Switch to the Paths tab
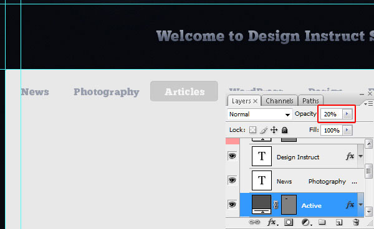Screen dimensions: 374x229 (x=310, y=101)
